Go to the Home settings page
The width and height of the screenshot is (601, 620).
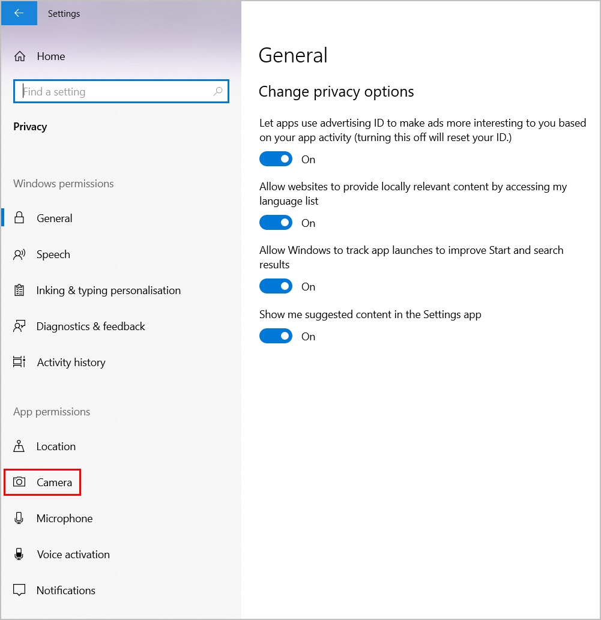point(51,56)
